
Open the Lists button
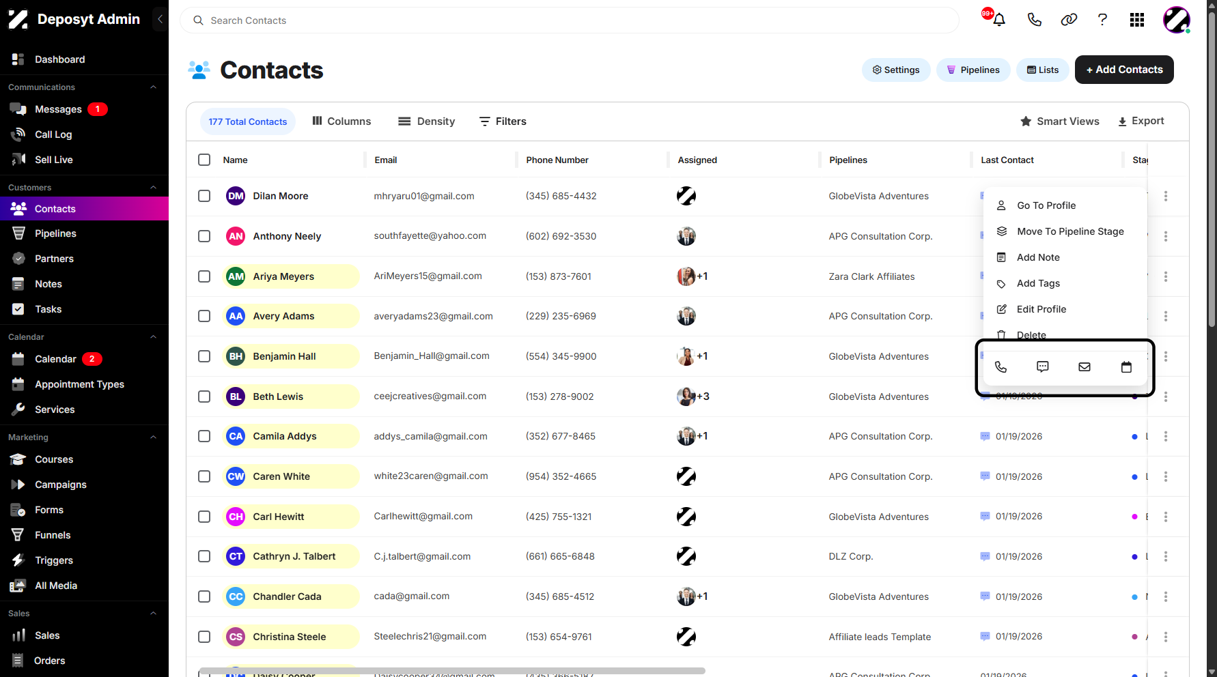pyautogui.click(x=1043, y=70)
